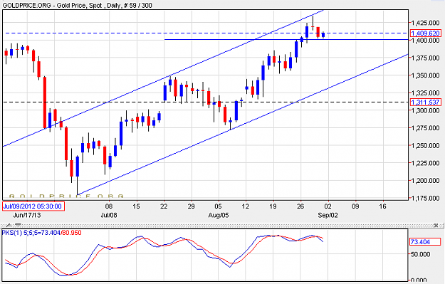Click the 1,400.000 price axis label
The image size is (445, 284).
[x=425, y=41]
